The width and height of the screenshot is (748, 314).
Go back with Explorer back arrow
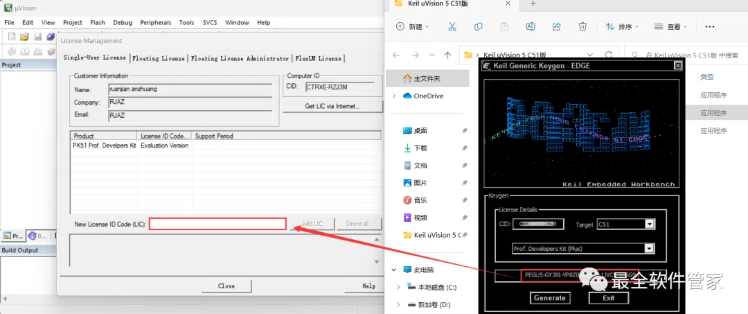click(396, 55)
